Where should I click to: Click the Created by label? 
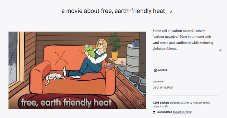tap(158, 82)
